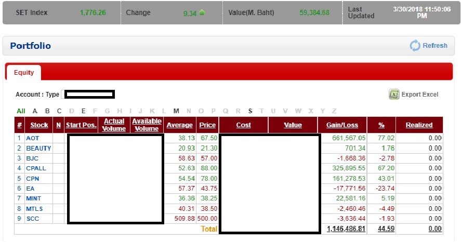Click the green up arrow beside Change
This screenshot has width=461, height=242.
coord(202,12)
